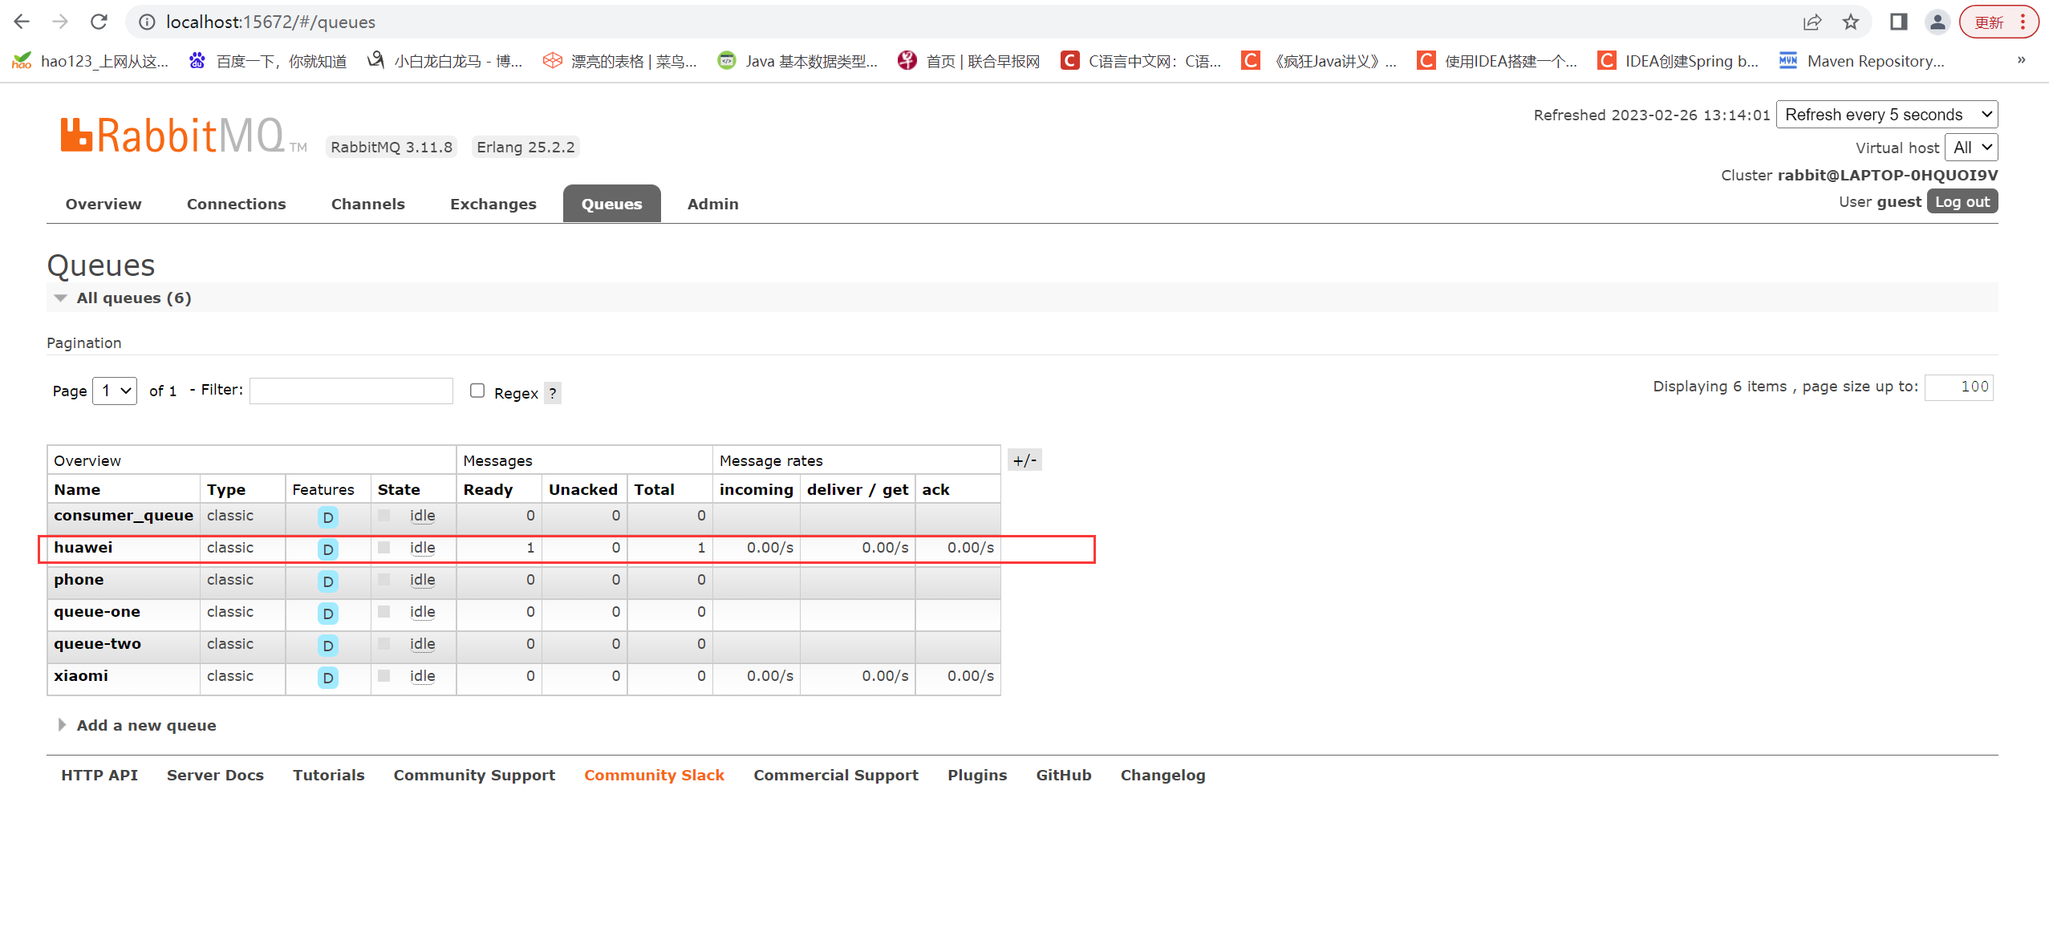2049x944 pixels.
Task: Click the Log out button
Action: tap(1962, 202)
